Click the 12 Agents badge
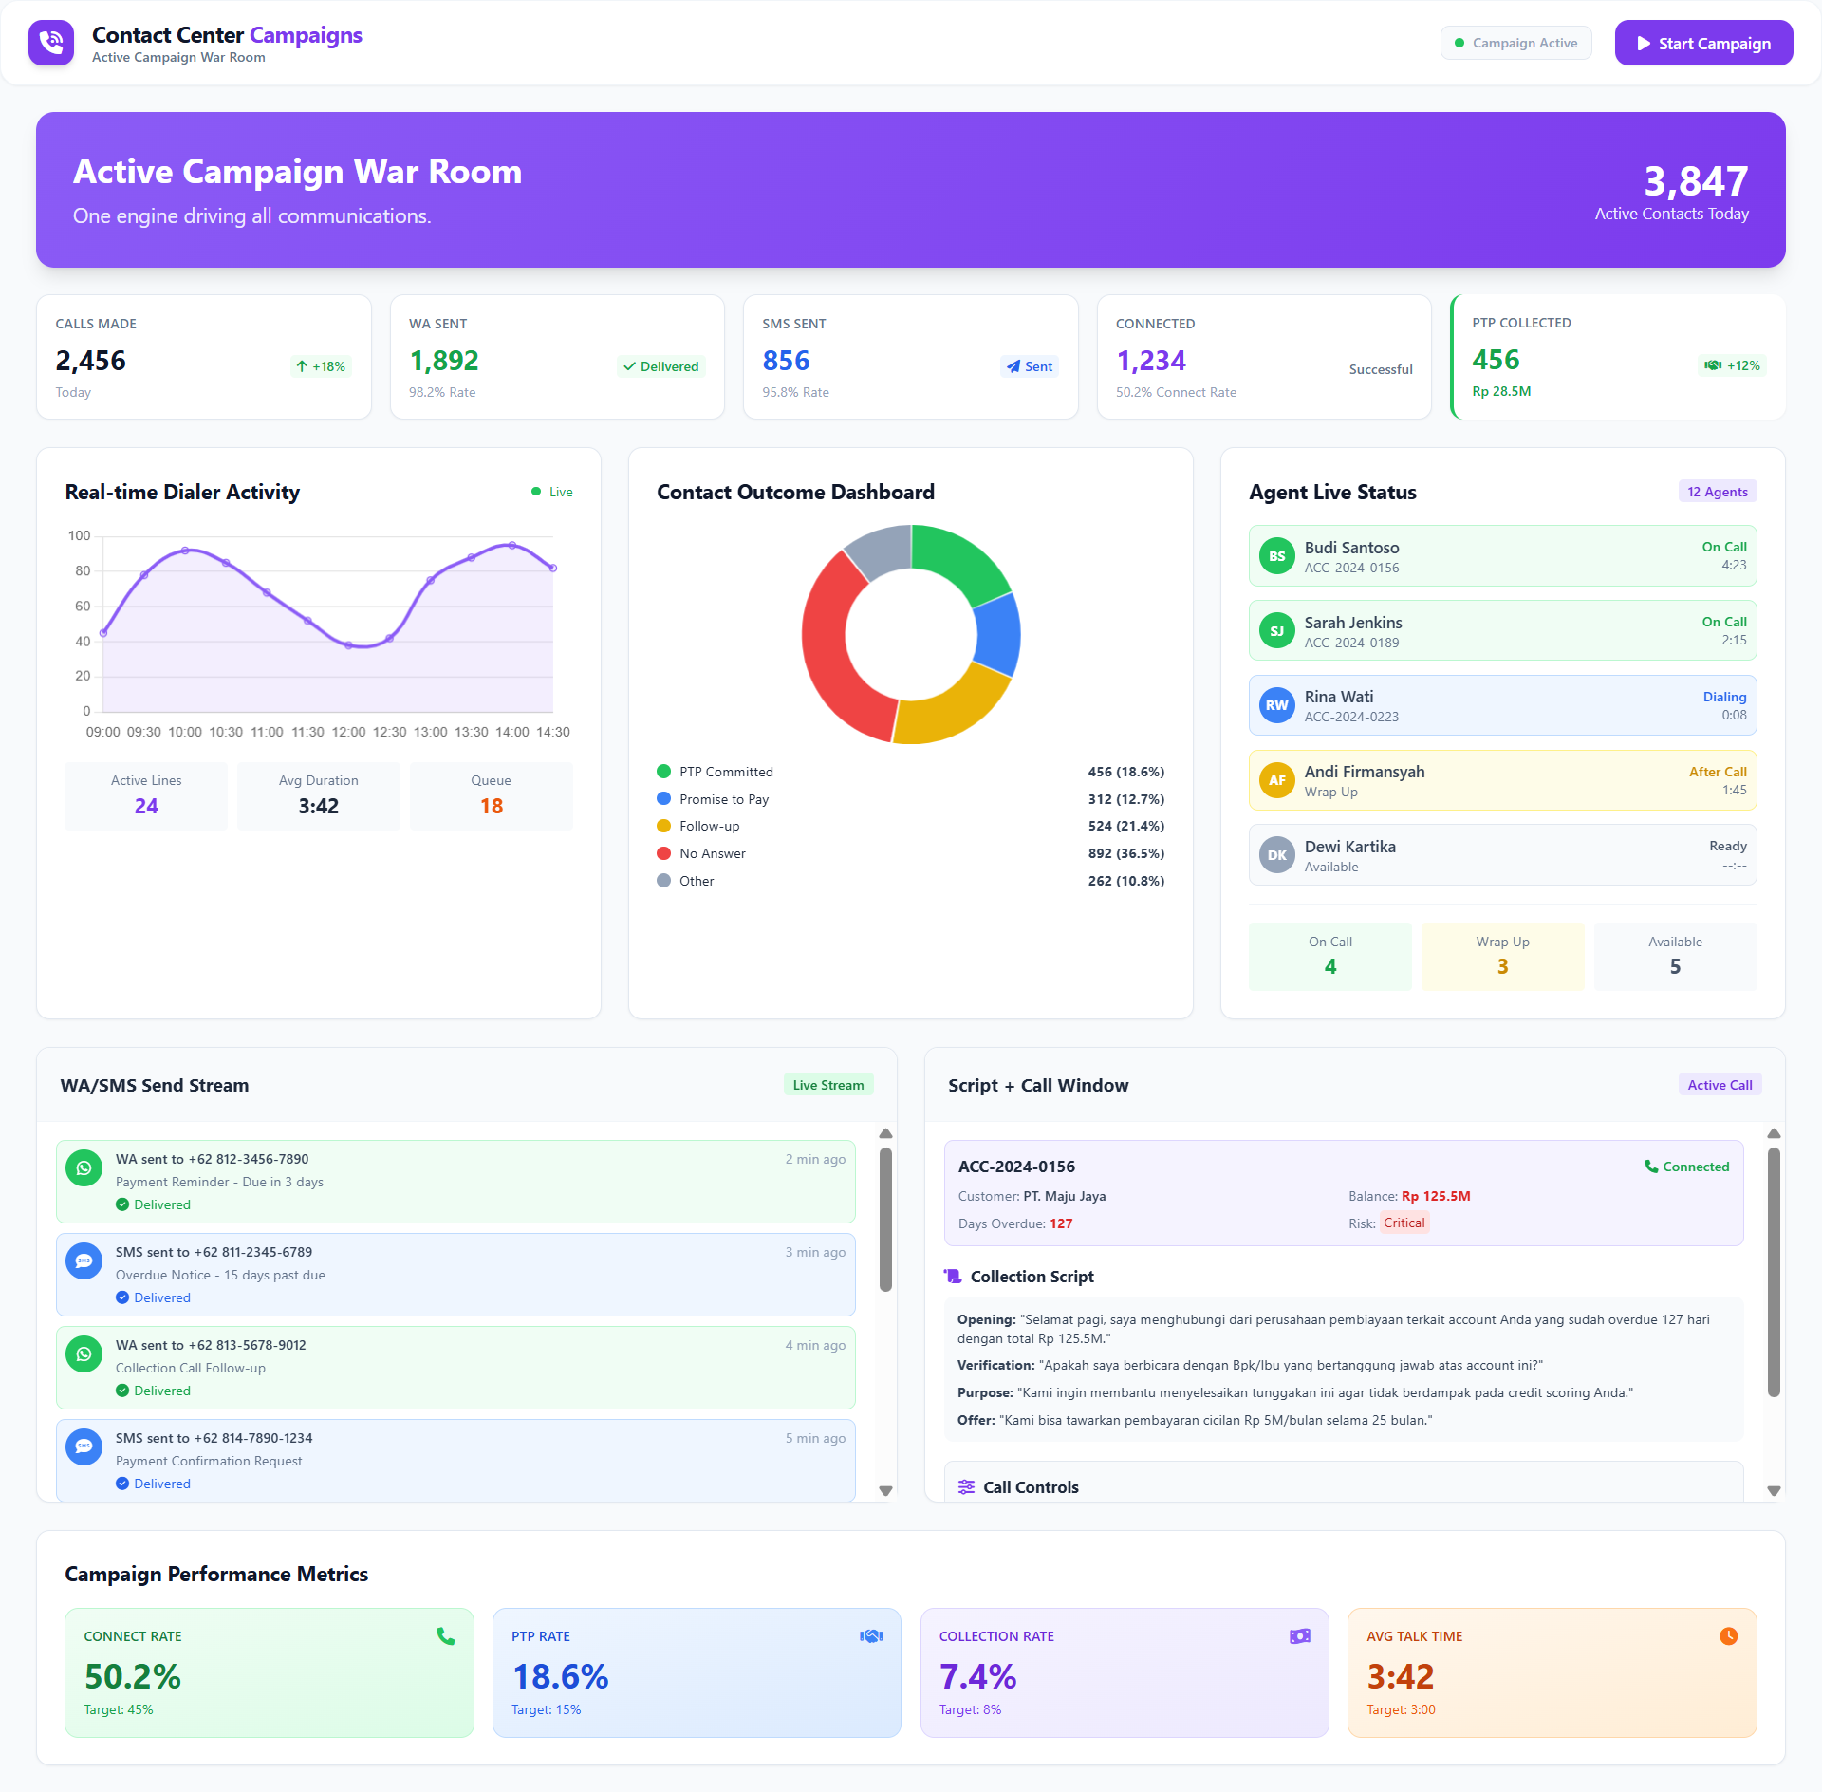The height and width of the screenshot is (1792, 1822). pyautogui.click(x=1717, y=492)
